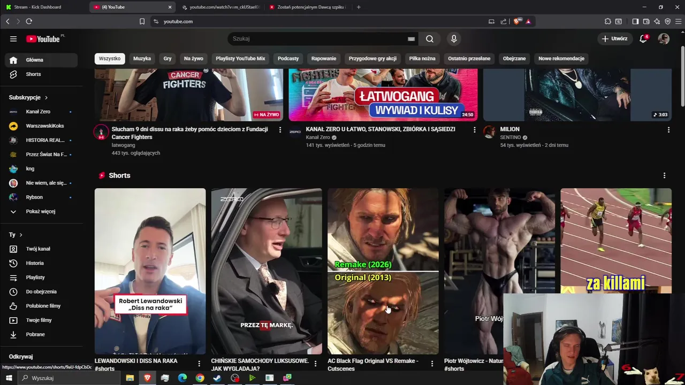Go back with the browser back arrow
The image size is (685, 385).
[x=7, y=21]
